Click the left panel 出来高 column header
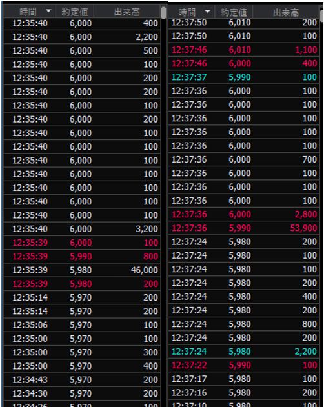This screenshot has width=324, height=407. (127, 12)
